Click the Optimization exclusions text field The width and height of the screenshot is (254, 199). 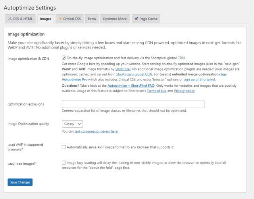point(133,104)
